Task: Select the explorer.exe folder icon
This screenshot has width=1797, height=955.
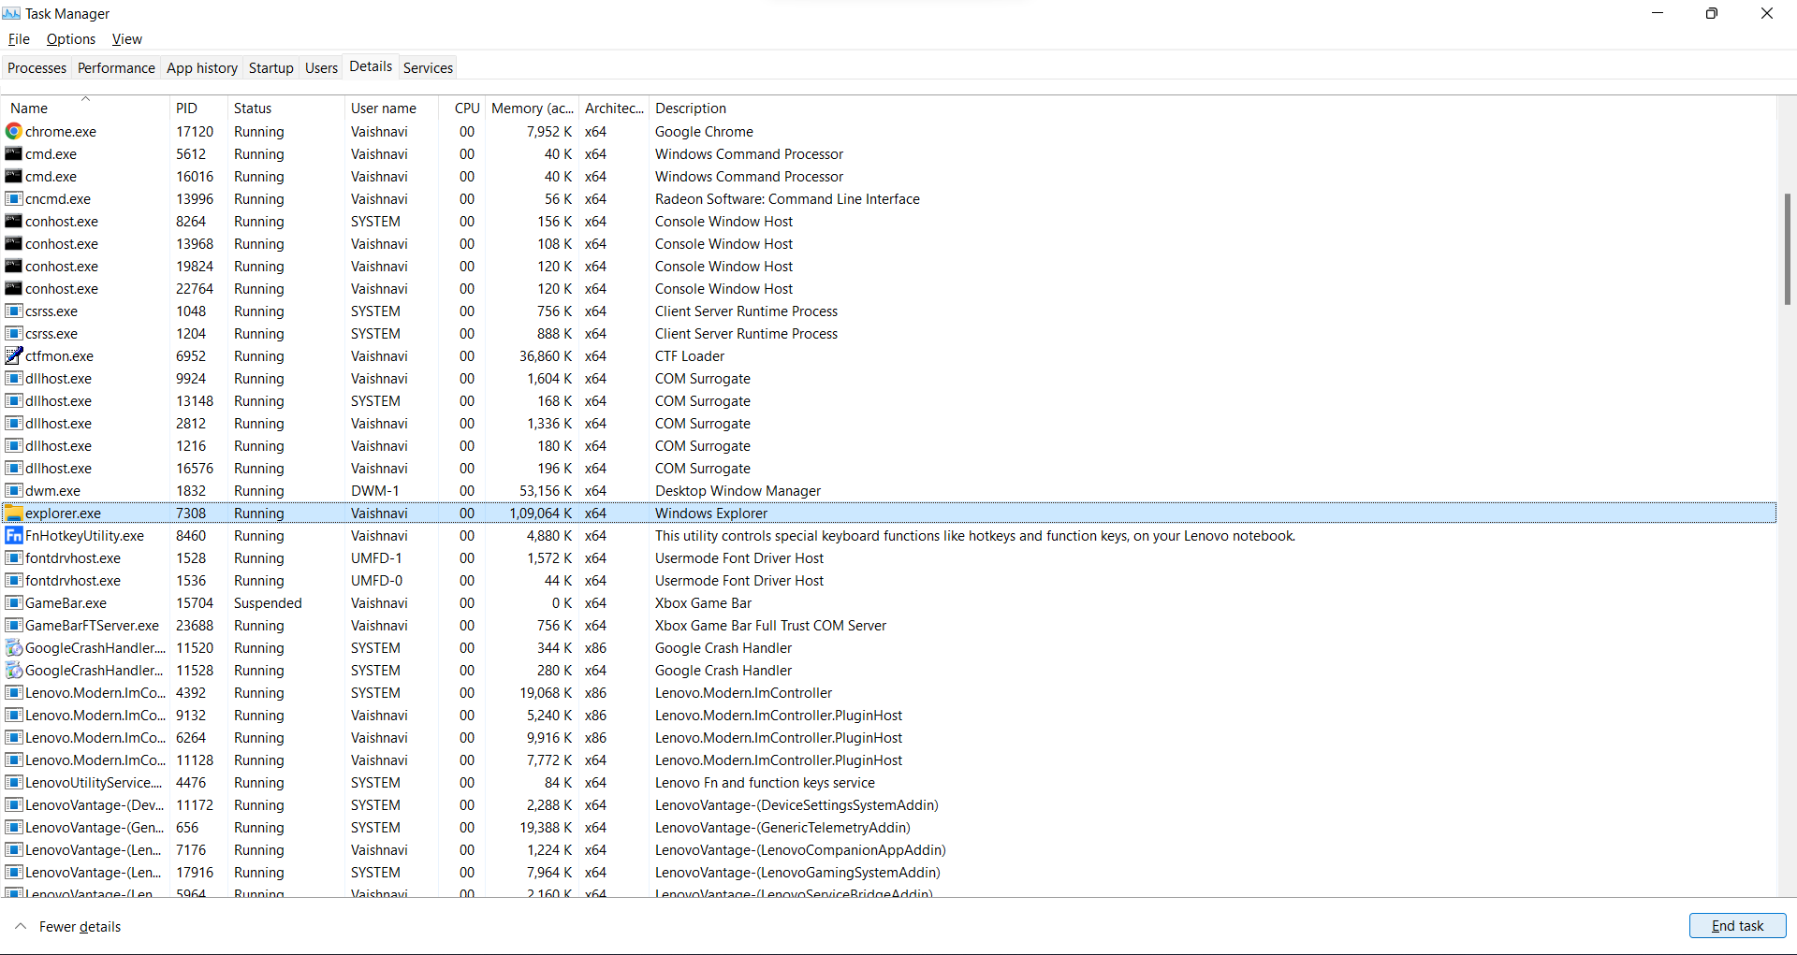Action: coord(13,514)
